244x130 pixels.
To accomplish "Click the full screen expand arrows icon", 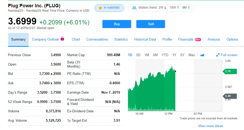I will pos(218,55).
